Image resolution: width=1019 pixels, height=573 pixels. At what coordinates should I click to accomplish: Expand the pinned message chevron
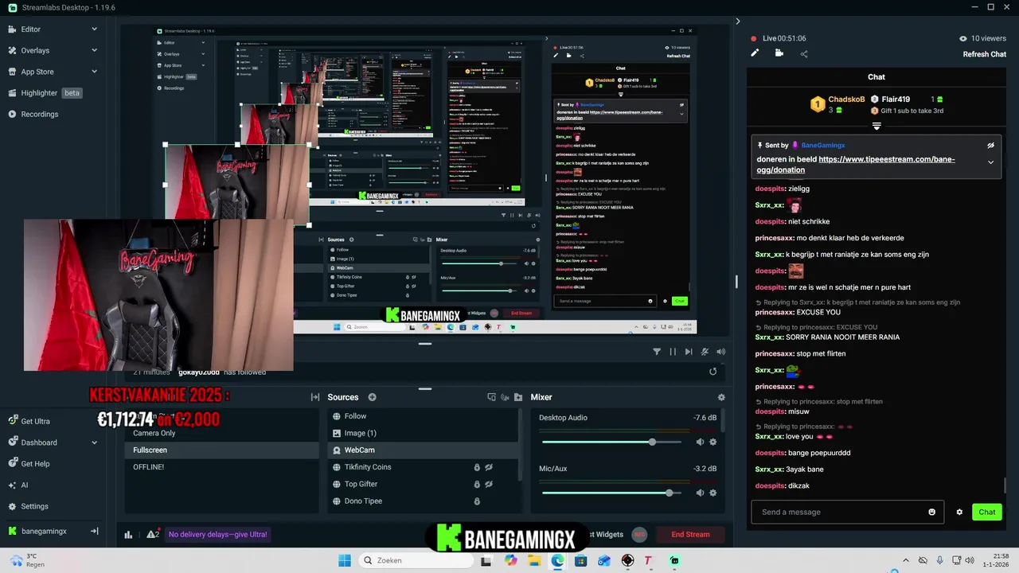click(x=991, y=162)
